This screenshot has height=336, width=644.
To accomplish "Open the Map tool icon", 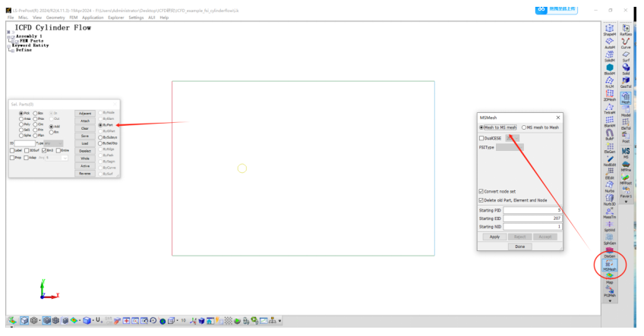I will [x=610, y=278].
